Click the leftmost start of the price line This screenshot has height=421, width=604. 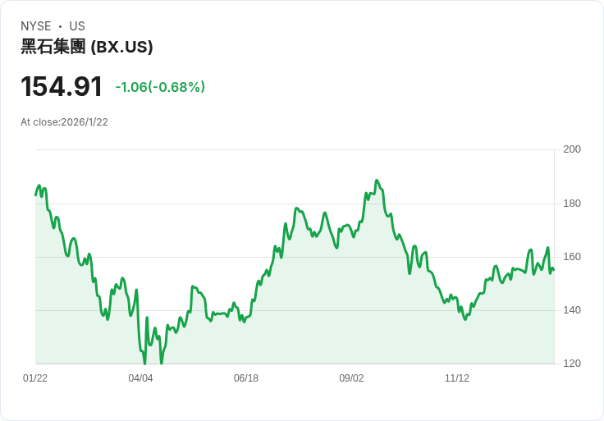coord(35,194)
